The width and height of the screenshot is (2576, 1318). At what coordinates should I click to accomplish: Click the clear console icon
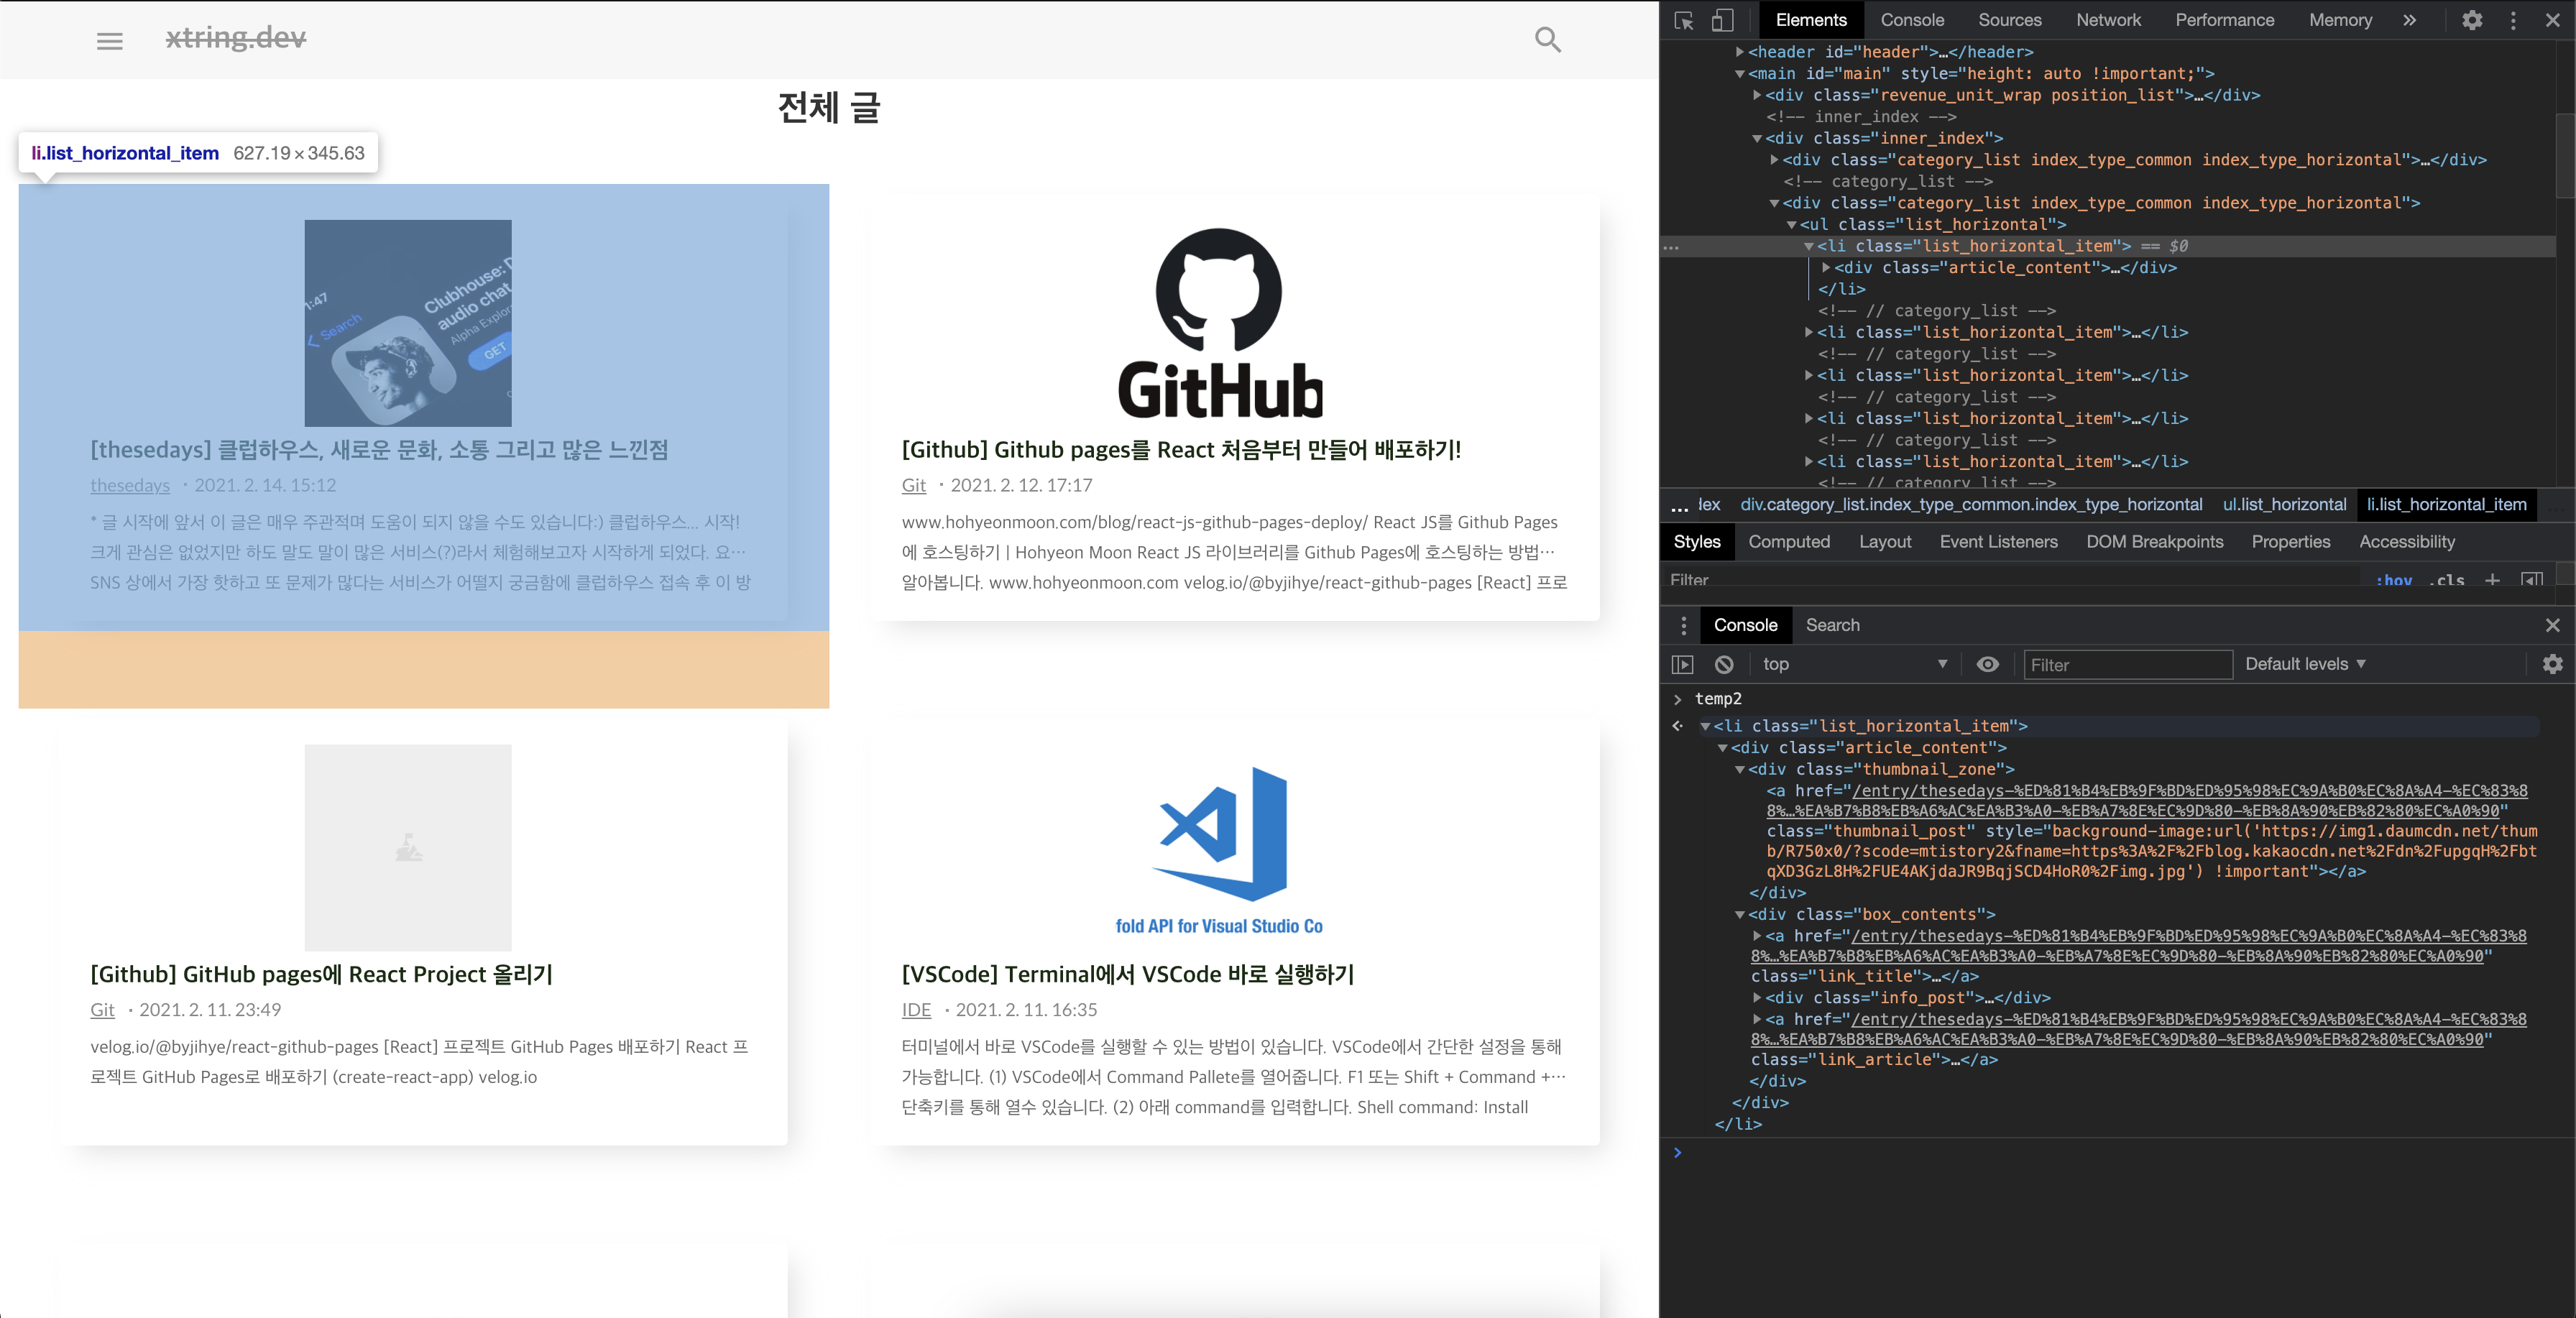1724,665
